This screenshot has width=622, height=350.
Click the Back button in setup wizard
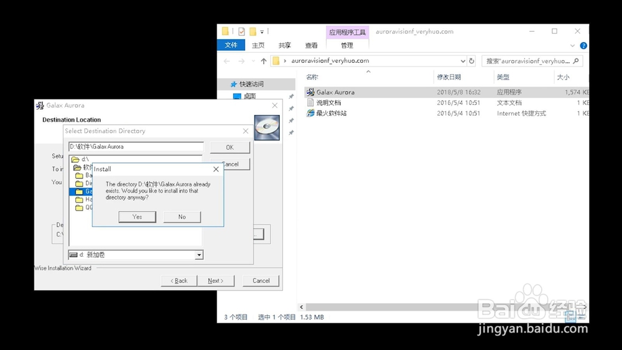coord(179,280)
